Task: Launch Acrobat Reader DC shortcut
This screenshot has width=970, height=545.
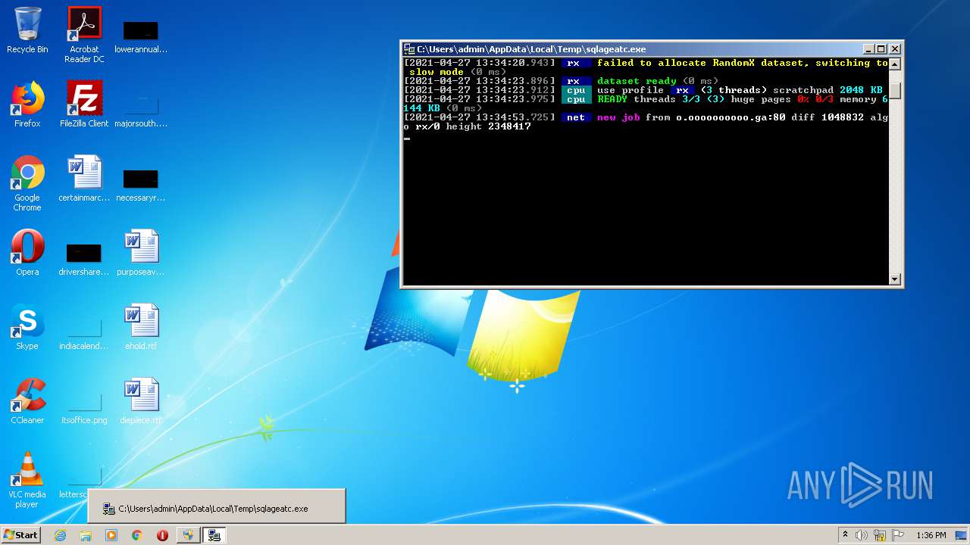Action: click(x=84, y=35)
